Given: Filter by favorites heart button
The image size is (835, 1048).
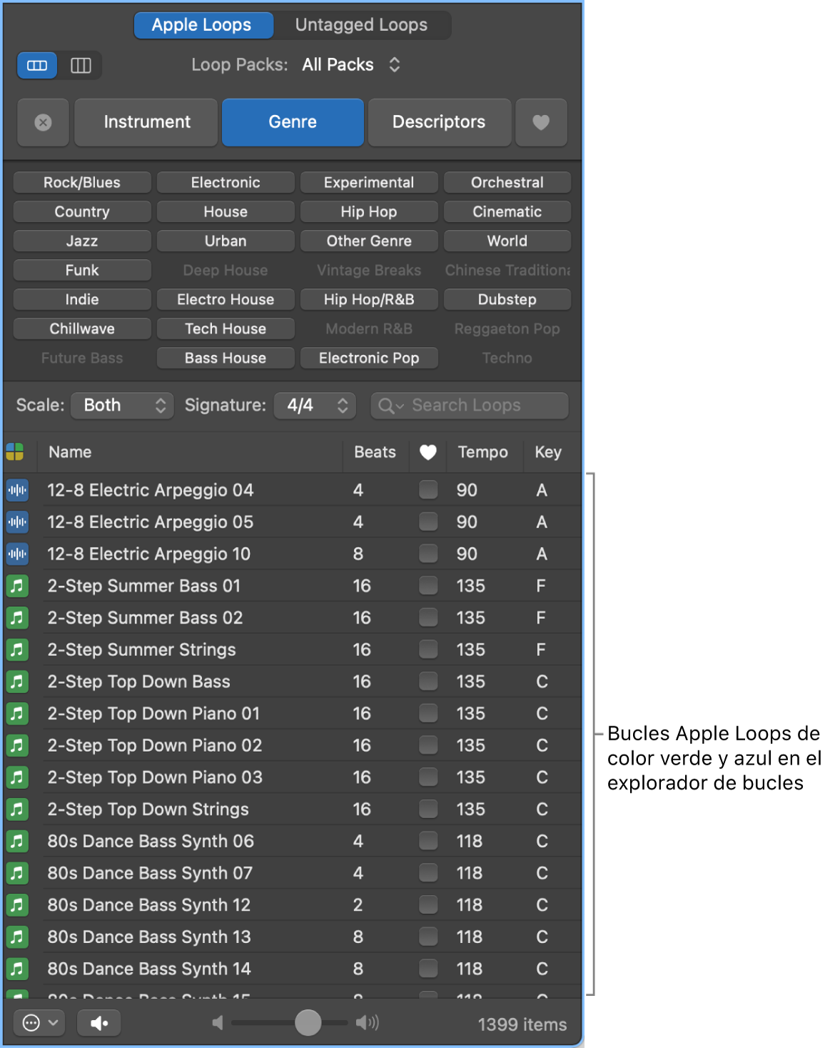Looking at the screenshot, I should point(541,122).
